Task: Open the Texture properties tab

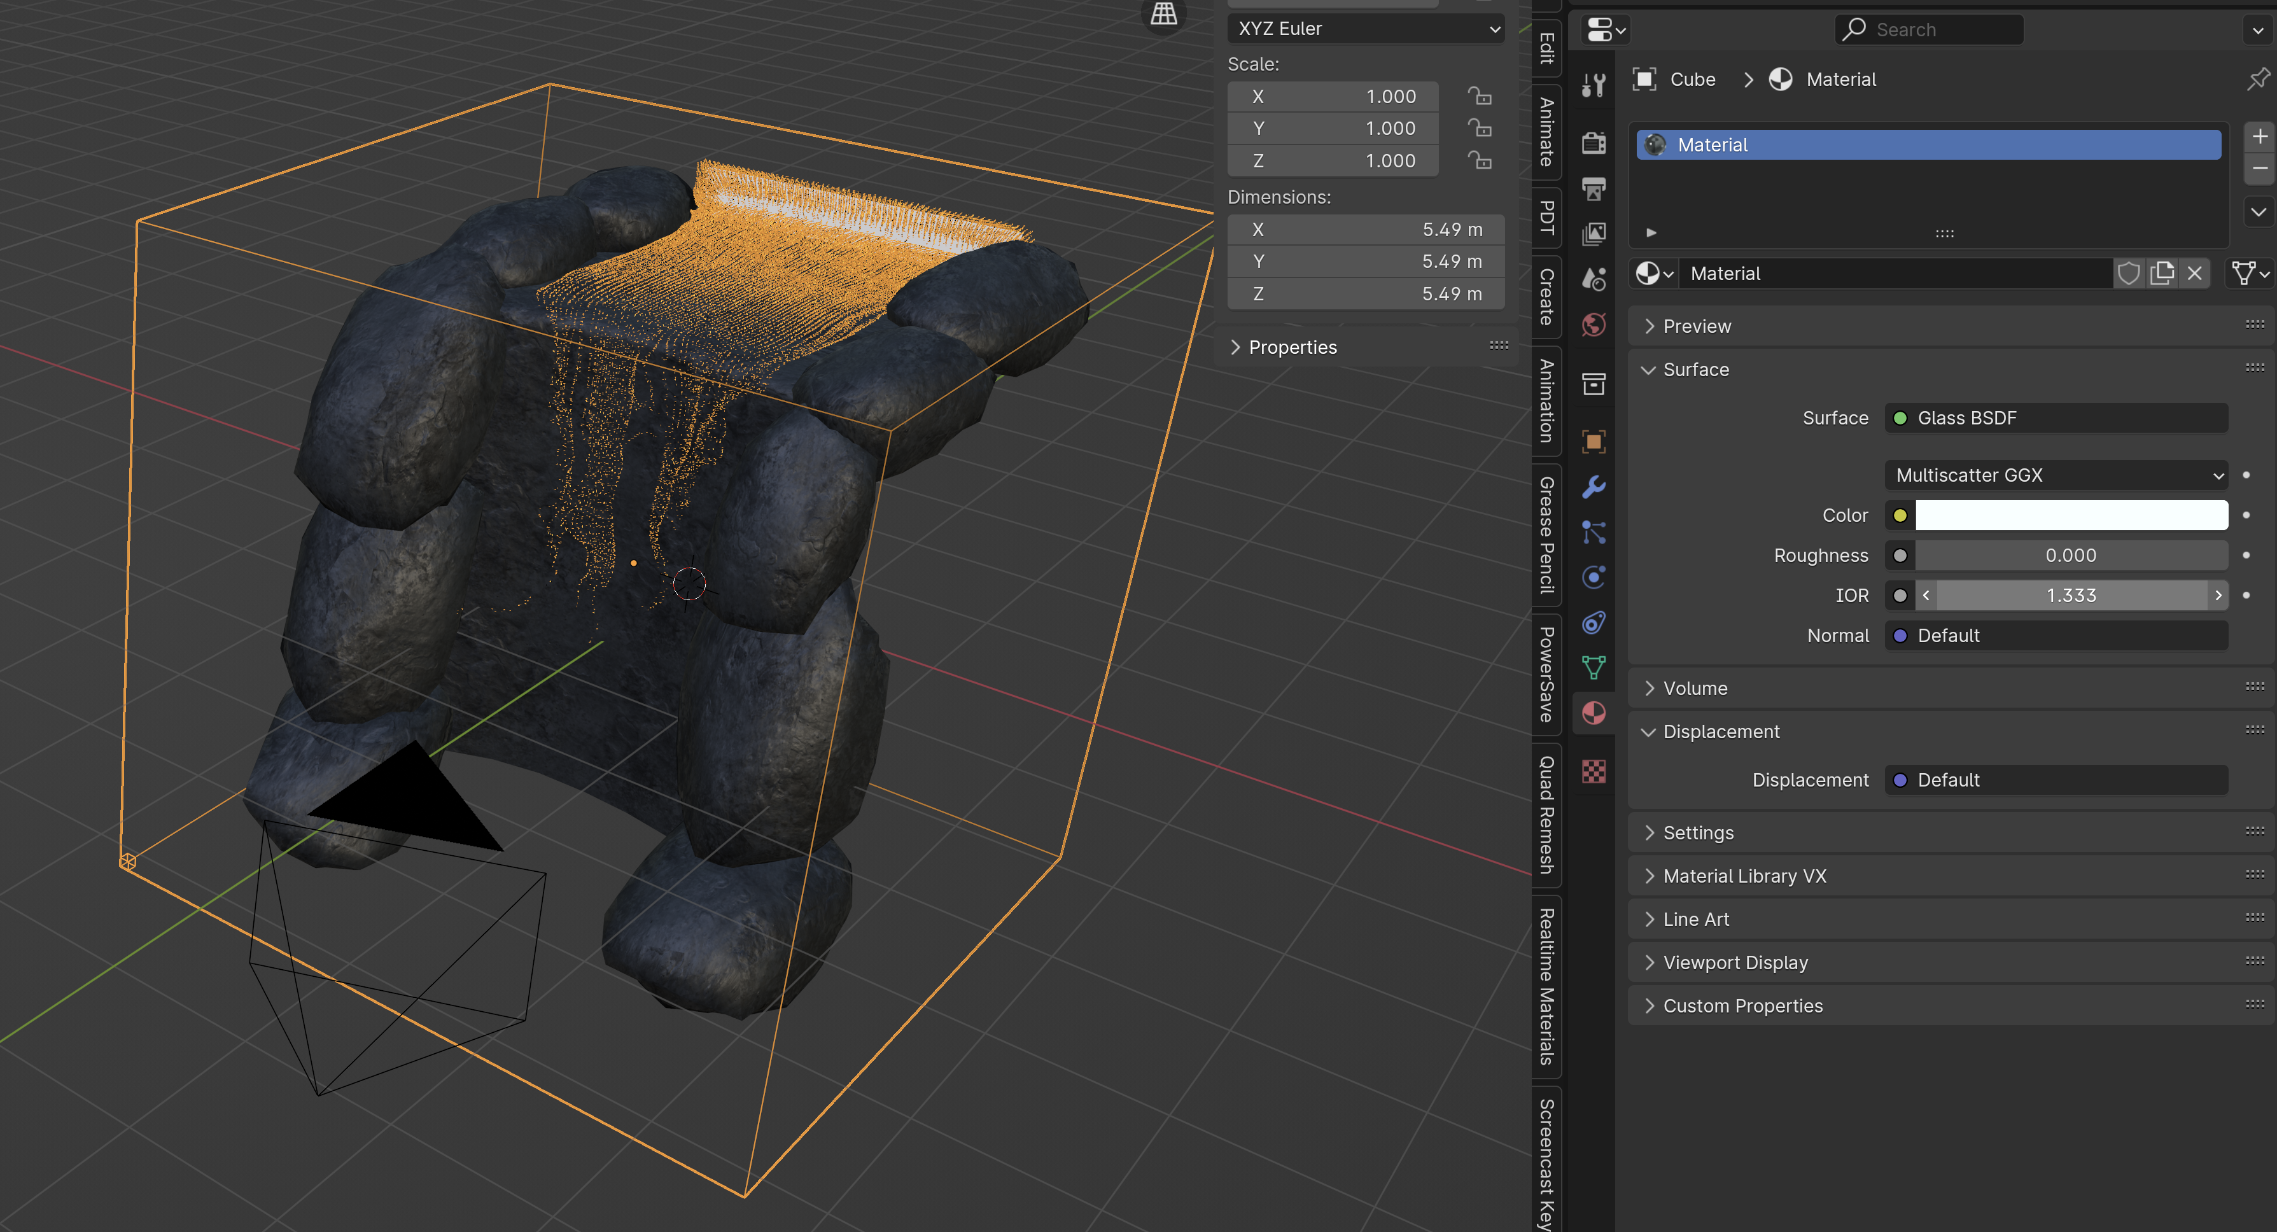Action: click(1594, 771)
